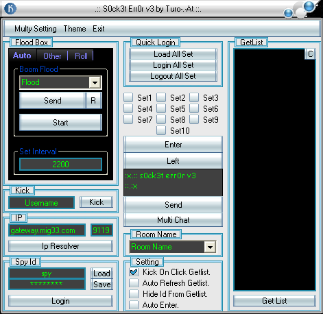Click inside the Room Name text field
This screenshot has width=323, height=314.
pos(167,247)
